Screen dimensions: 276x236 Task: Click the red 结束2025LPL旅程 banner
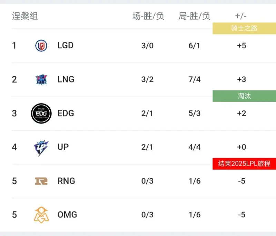[244, 164]
